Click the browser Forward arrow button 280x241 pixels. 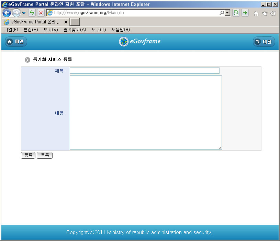coord(16,13)
